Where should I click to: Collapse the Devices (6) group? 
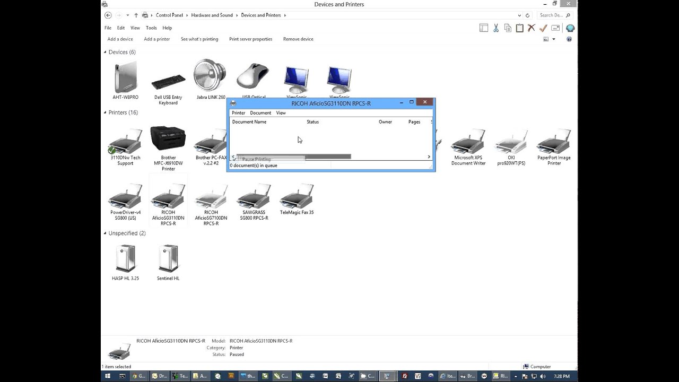pyautogui.click(x=105, y=52)
